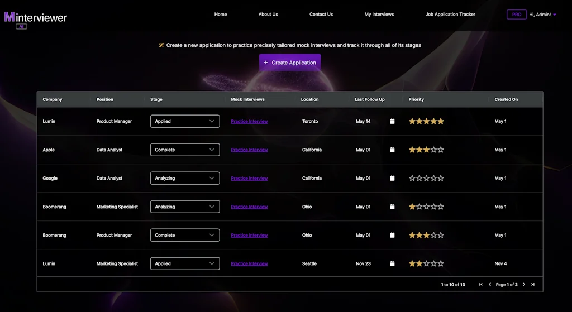Viewport: 572px width, 312px height.
Task: Click the Create Application button
Action: tap(290, 63)
